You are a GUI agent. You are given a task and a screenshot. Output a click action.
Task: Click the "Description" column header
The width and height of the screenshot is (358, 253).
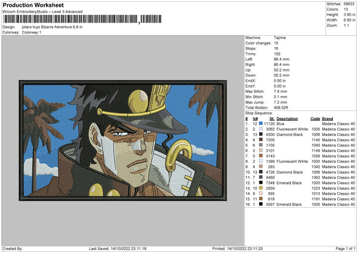tap(287, 119)
